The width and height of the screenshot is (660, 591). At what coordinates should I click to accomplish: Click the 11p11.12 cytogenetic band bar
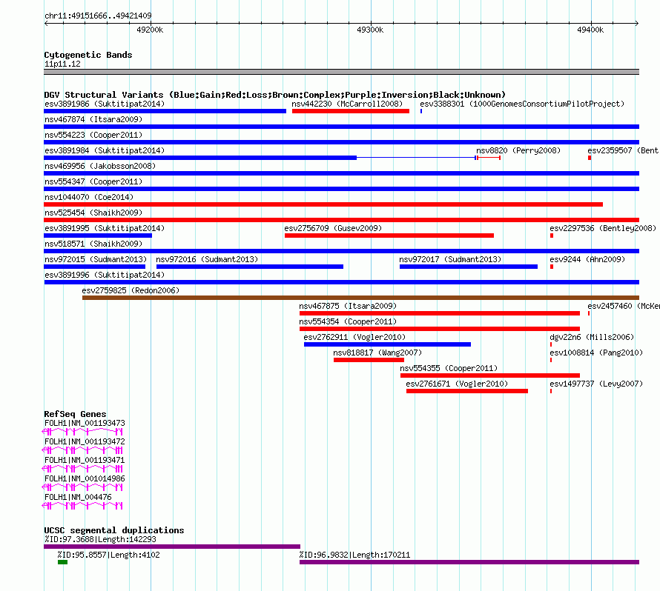coord(341,72)
